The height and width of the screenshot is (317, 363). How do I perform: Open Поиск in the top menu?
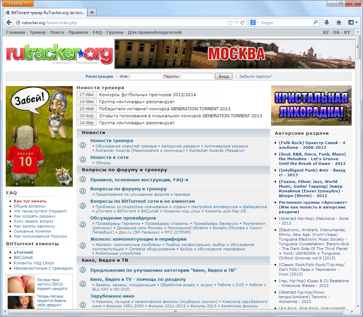57,33
